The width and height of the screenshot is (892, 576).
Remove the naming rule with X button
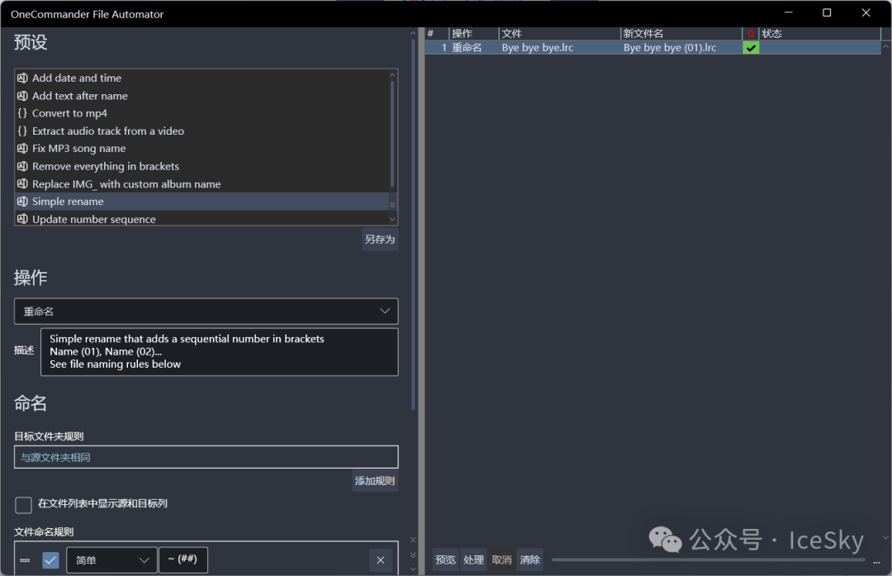pos(380,560)
